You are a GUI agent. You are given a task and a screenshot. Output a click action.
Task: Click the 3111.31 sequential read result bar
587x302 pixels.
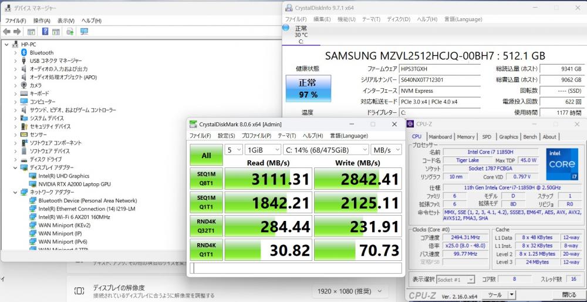coord(268,179)
